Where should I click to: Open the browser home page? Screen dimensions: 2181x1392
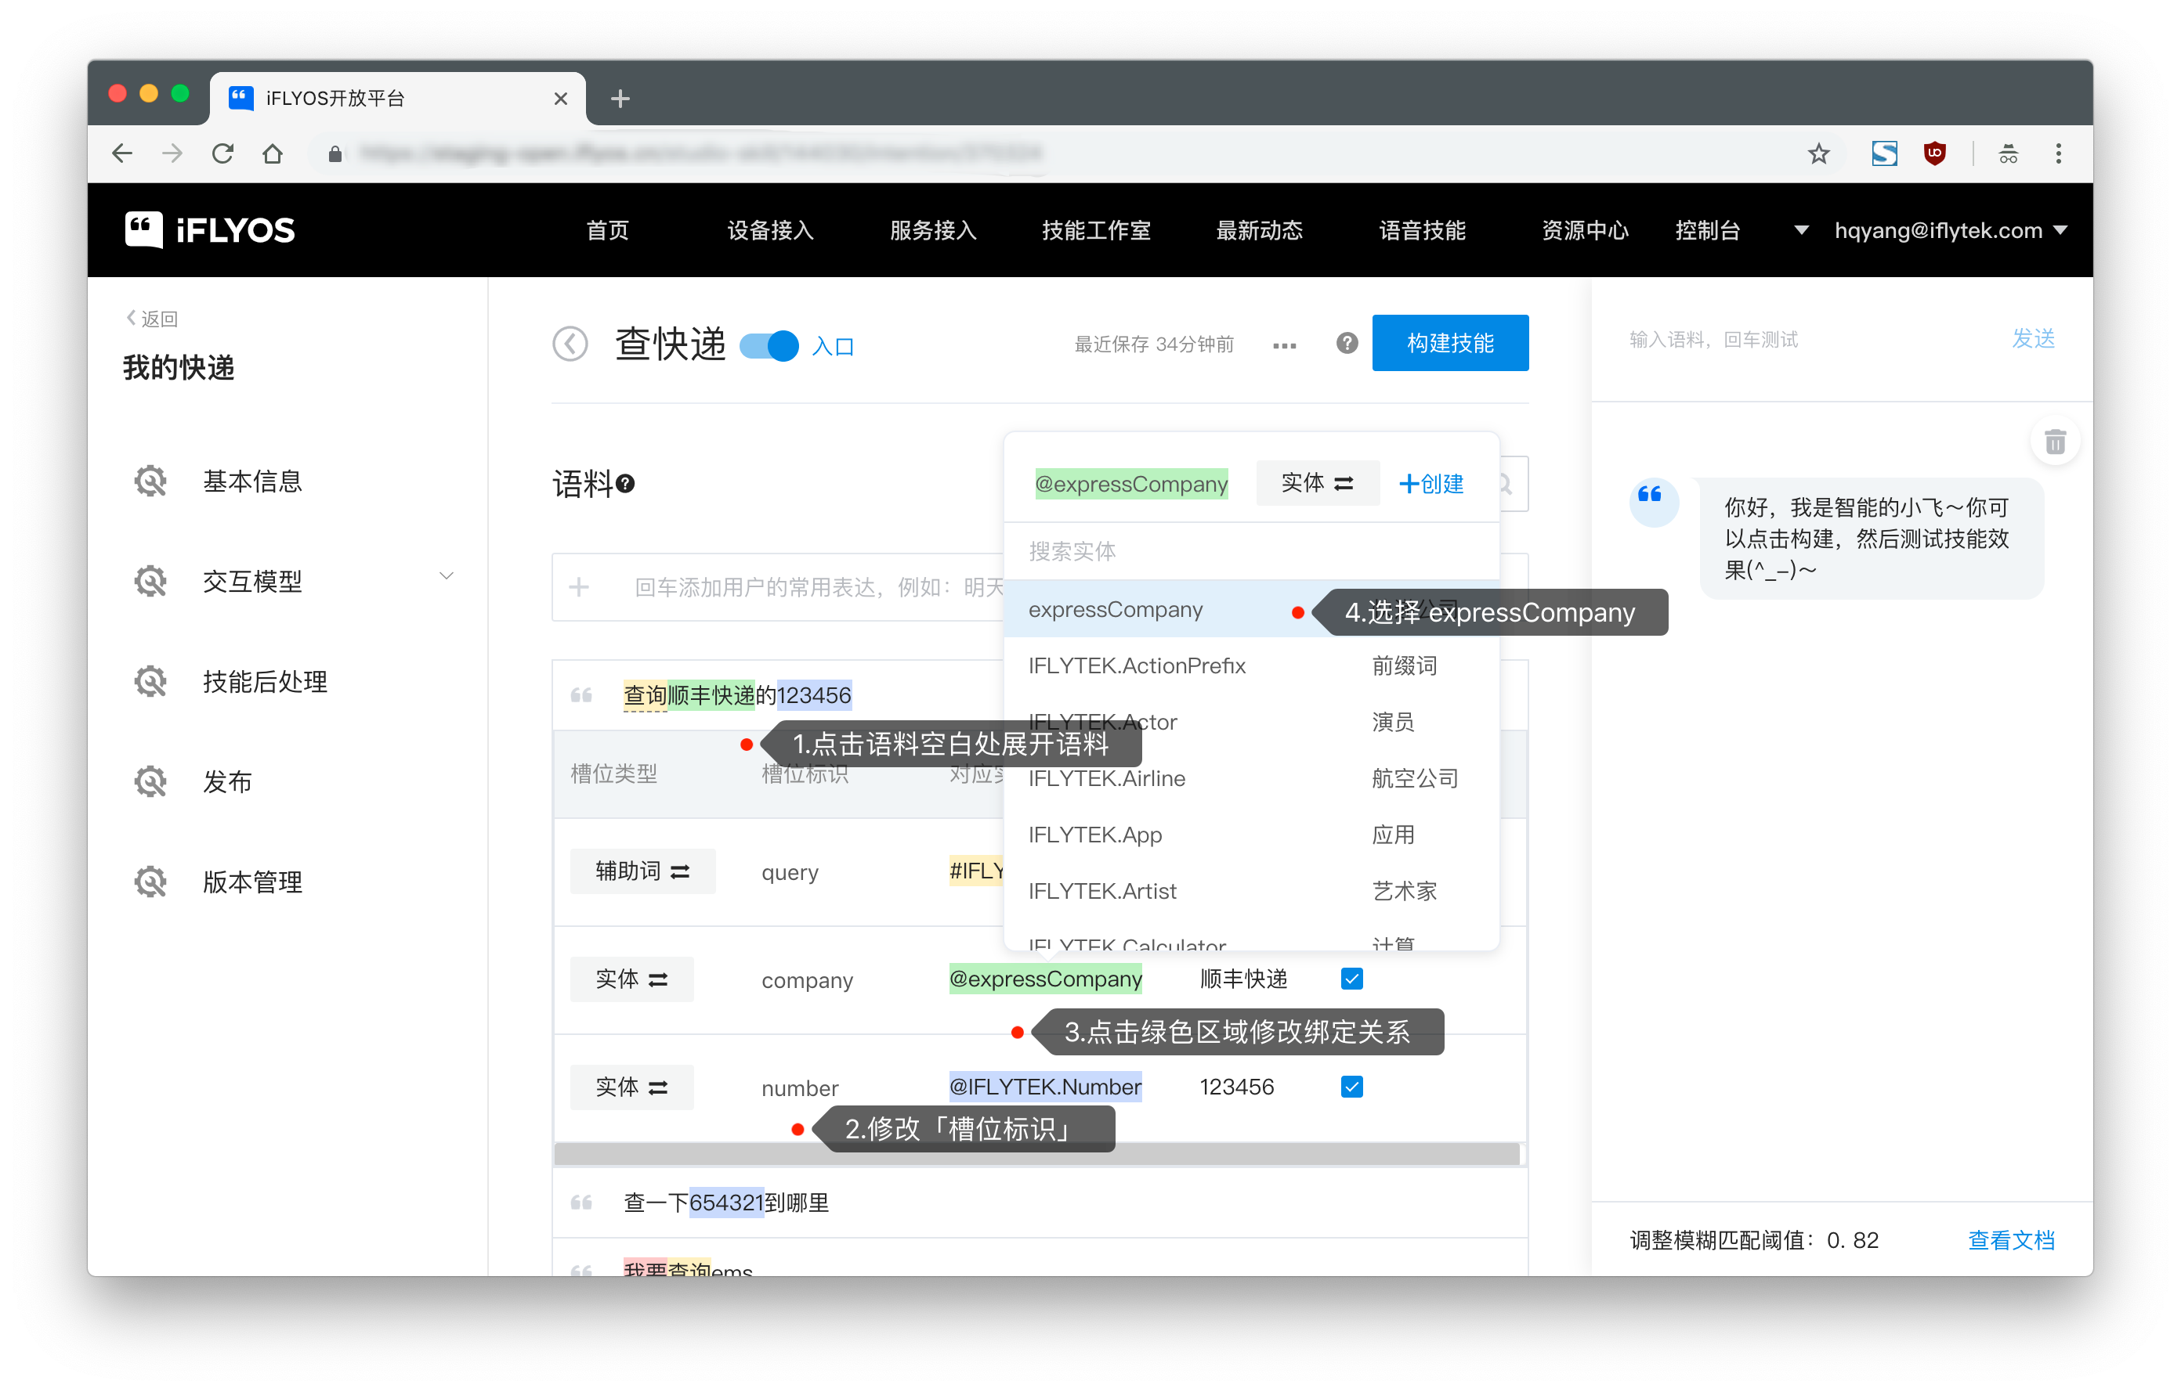tap(273, 153)
